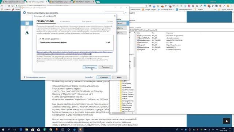
Task: Click the 'Выход' button in Web Platform Installer
Action: coord(119,77)
